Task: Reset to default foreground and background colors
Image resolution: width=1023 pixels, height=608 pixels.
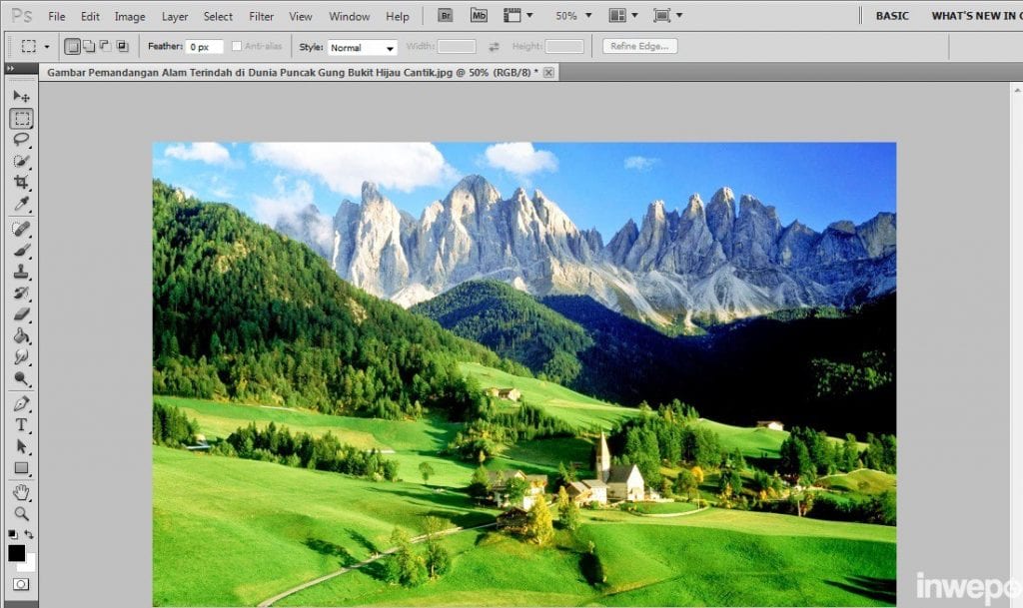Action: (12, 534)
